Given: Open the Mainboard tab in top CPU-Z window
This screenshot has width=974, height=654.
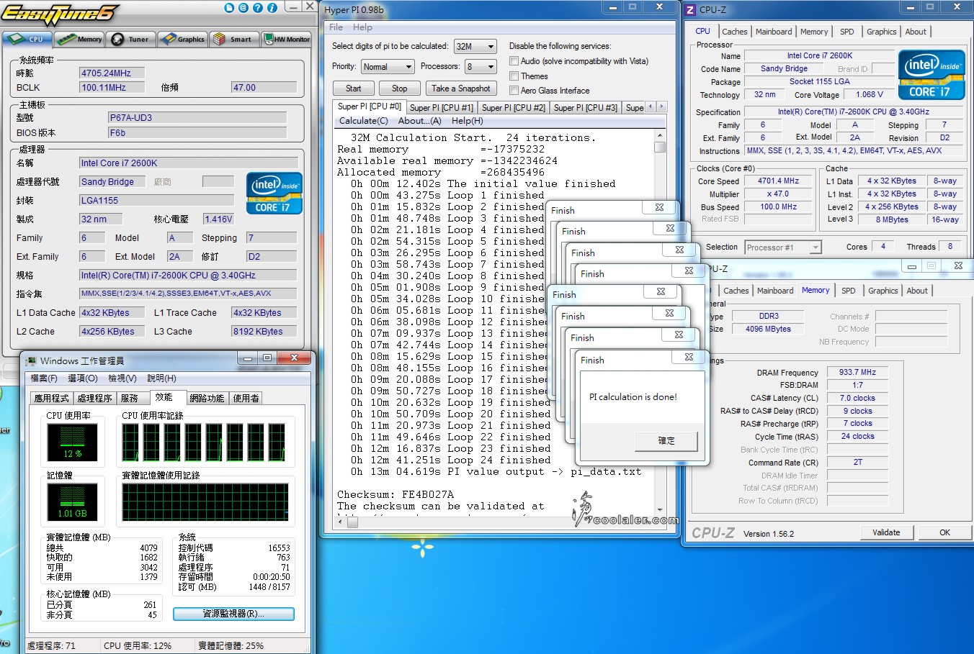Looking at the screenshot, I should [774, 32].
